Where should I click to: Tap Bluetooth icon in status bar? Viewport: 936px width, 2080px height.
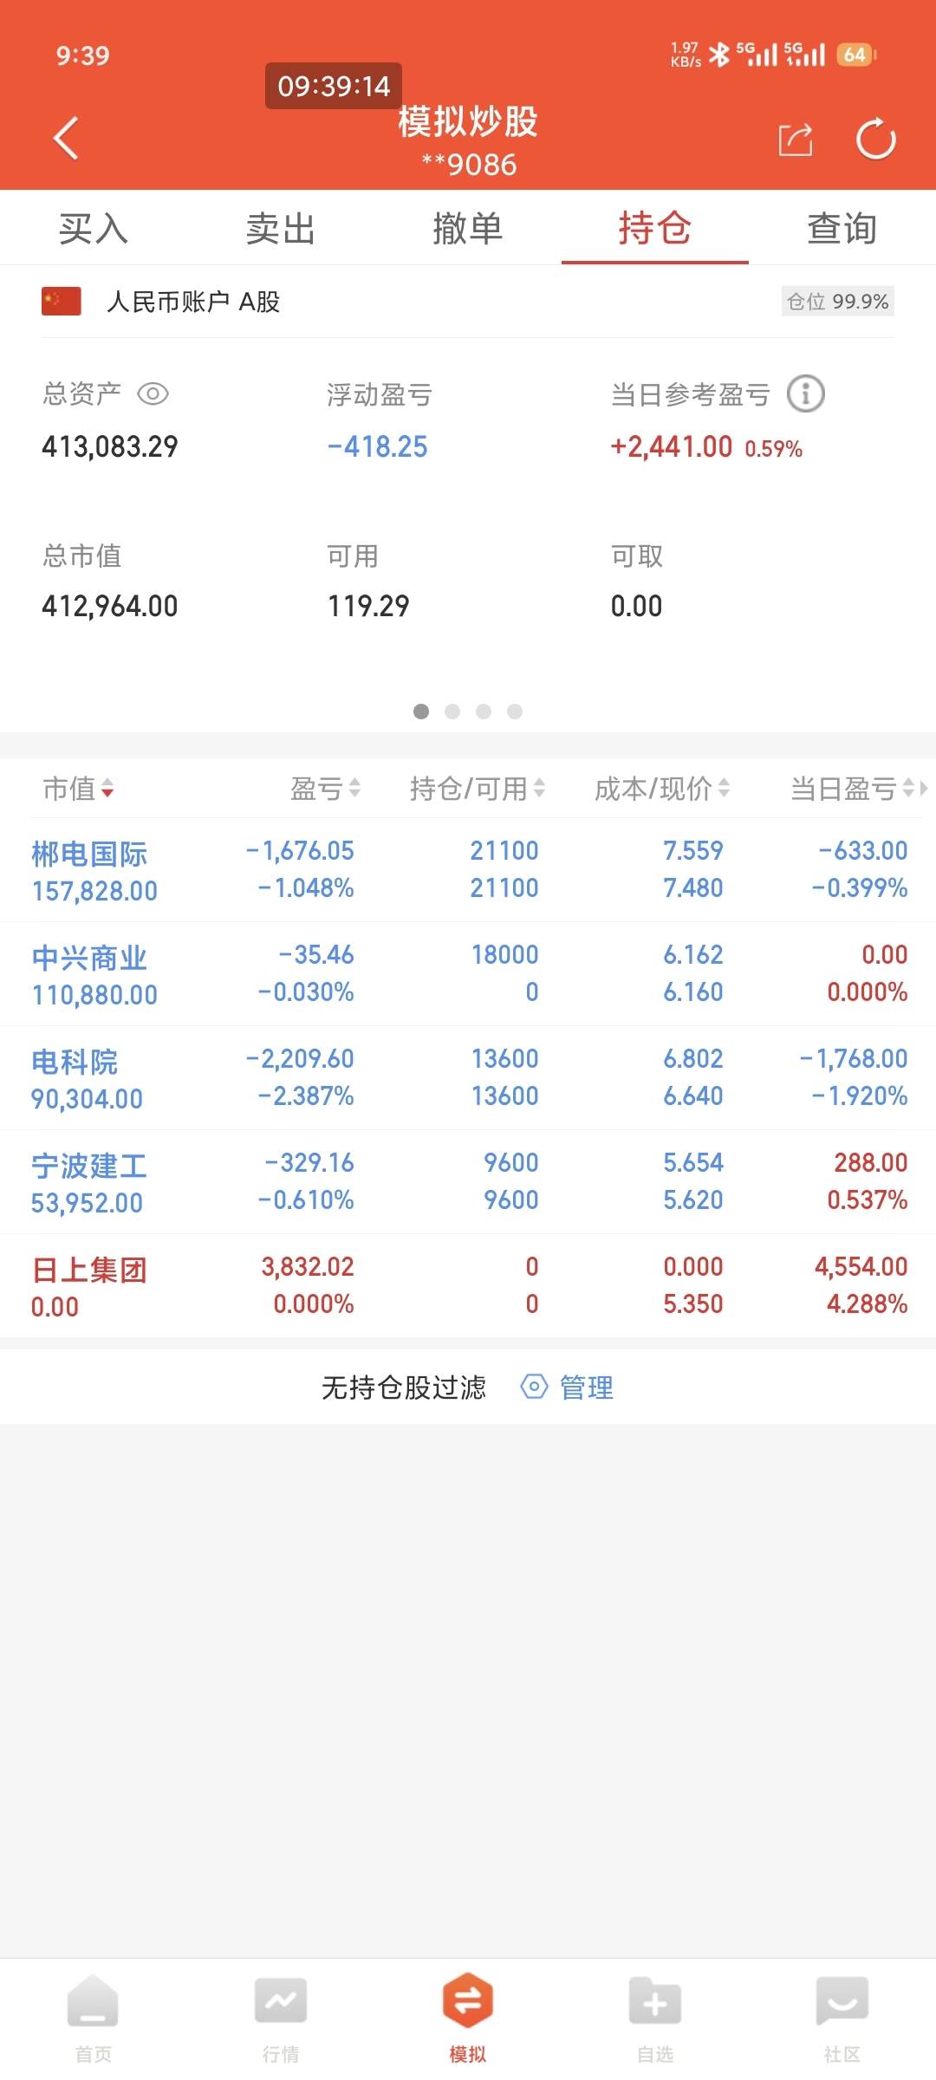pos(719,55)
